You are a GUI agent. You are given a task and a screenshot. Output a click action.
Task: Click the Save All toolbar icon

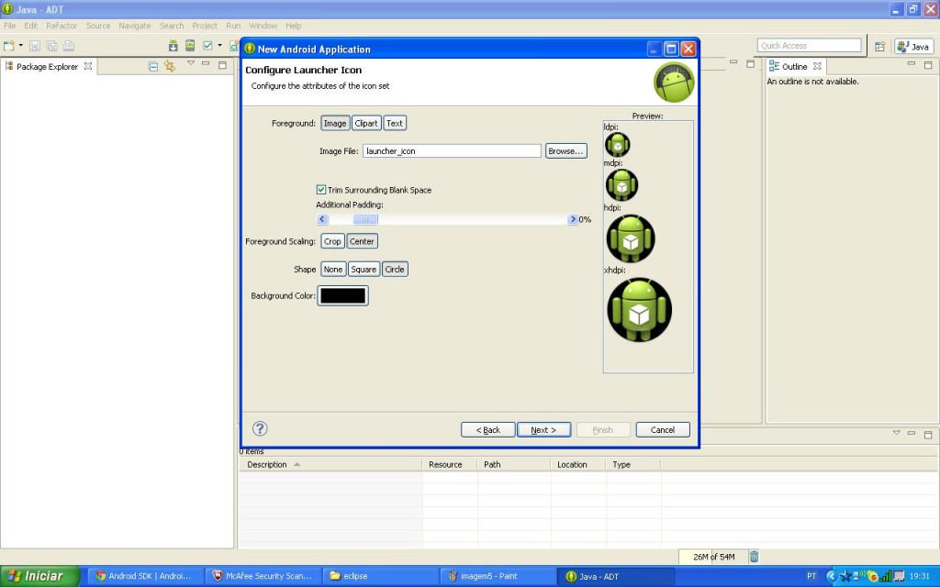pos(51,46)
